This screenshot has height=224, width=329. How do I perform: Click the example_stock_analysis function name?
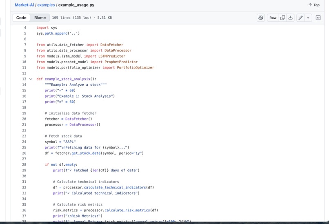point(67,79)
